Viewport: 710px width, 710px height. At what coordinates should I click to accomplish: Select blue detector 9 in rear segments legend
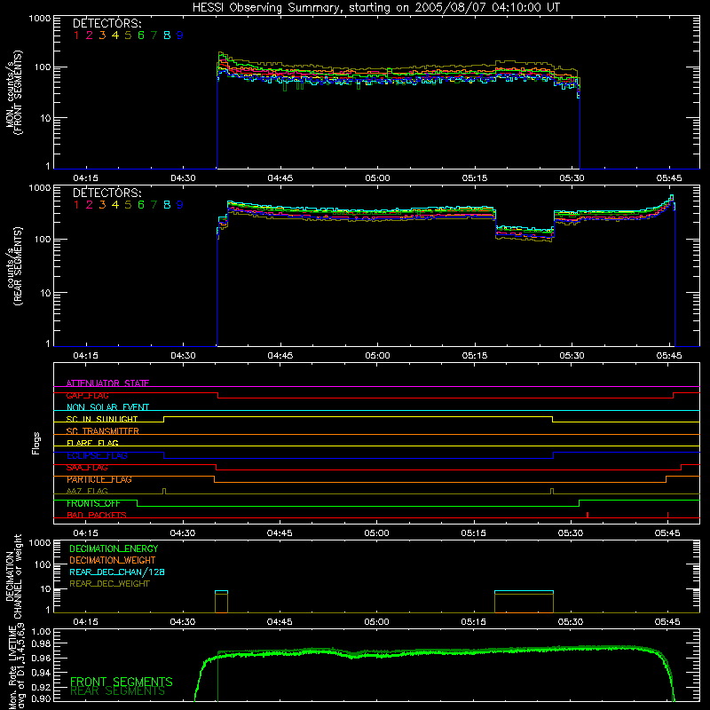pyautogui.click(x=180, y=205)
